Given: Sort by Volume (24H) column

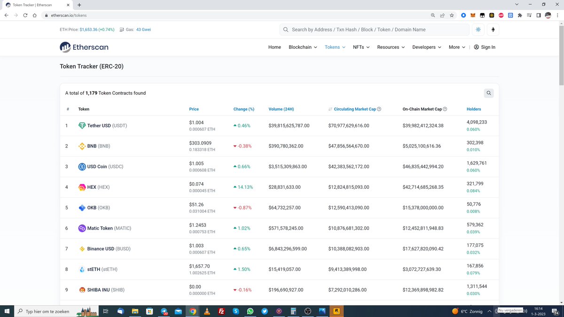Looking at the screenshot, I should click(x=281, y=109).
